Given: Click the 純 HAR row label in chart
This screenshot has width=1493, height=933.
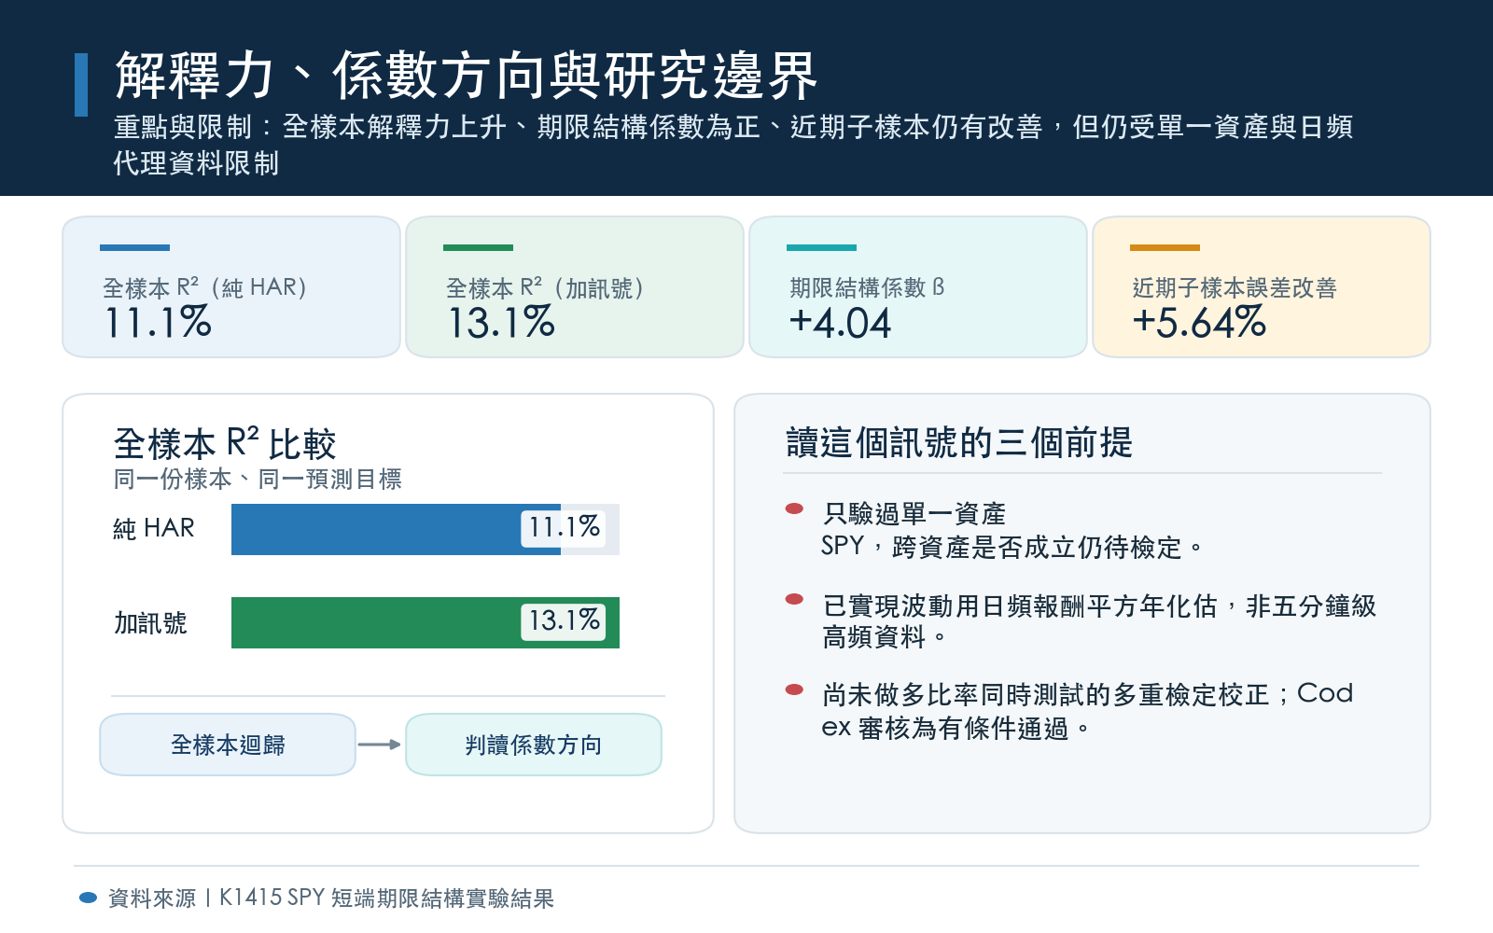Looking at the screenshot, I should click(x=154, y=529).
